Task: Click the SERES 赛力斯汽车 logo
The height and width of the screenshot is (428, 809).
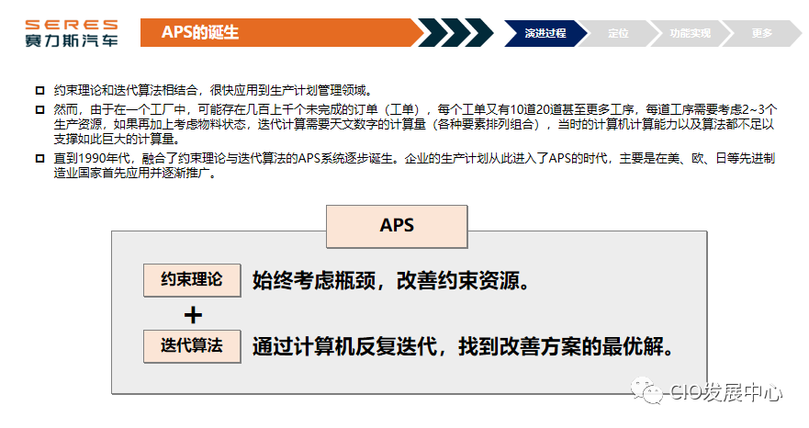Action: 72,33
